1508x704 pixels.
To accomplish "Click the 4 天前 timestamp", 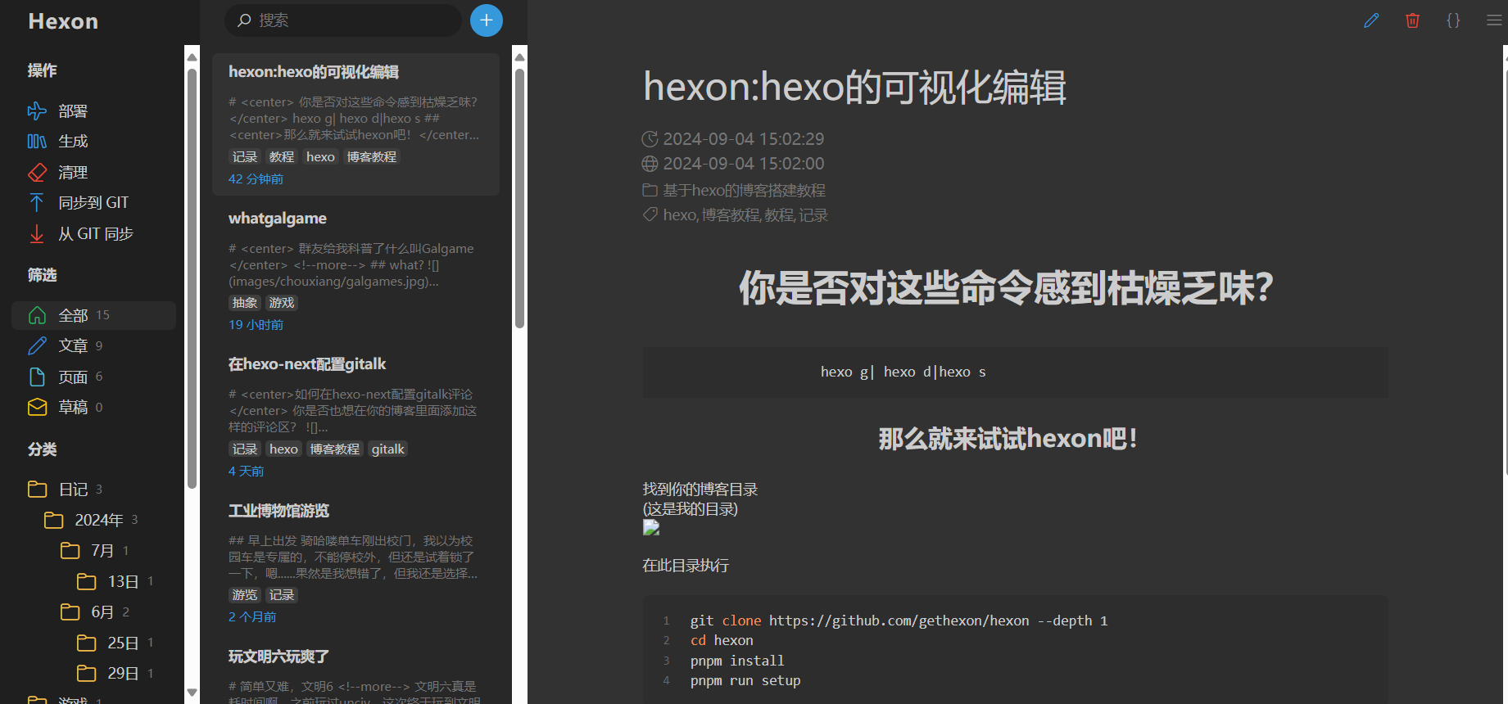I will pos(246,472).
